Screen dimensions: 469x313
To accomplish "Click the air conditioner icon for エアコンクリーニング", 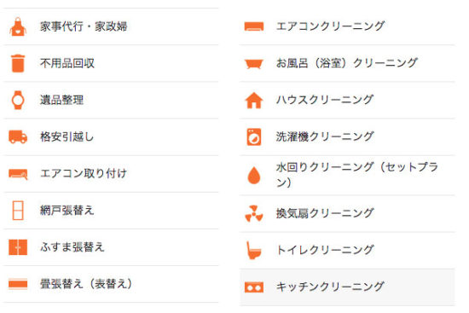I will click(254, 26).
